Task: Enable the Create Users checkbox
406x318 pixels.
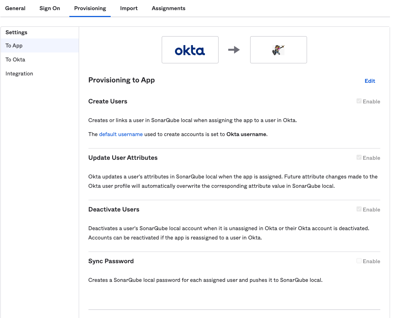Action: [x=359, y=101]
